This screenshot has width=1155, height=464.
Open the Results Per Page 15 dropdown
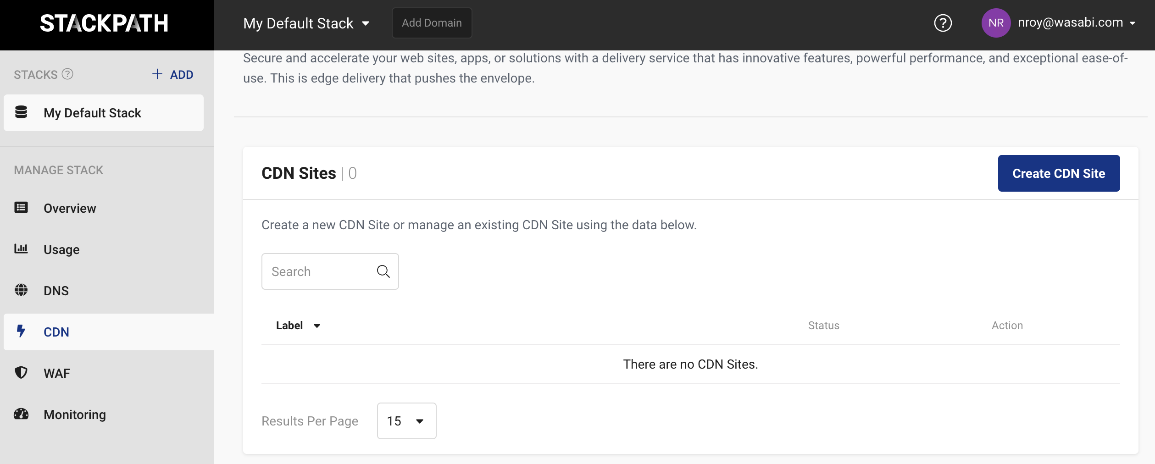click(x=406, y=421)
